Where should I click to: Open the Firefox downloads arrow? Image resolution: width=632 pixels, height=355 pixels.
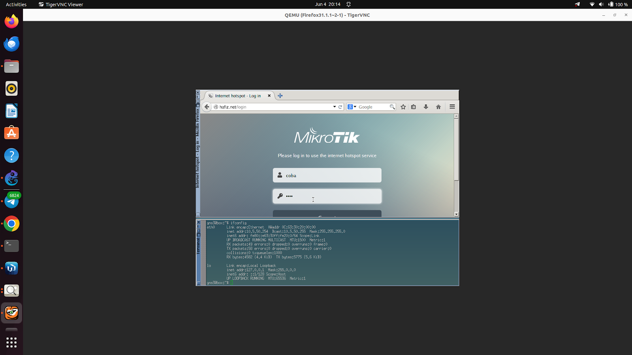tap(426, 107)
